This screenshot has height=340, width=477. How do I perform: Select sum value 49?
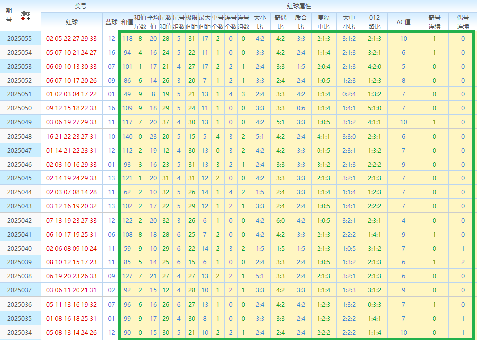[127, 94]
